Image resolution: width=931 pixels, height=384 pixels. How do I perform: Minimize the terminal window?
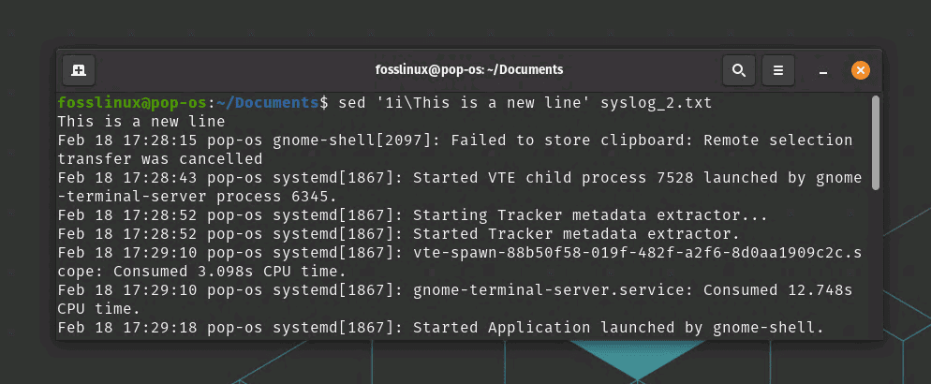[x=823, y=70]
